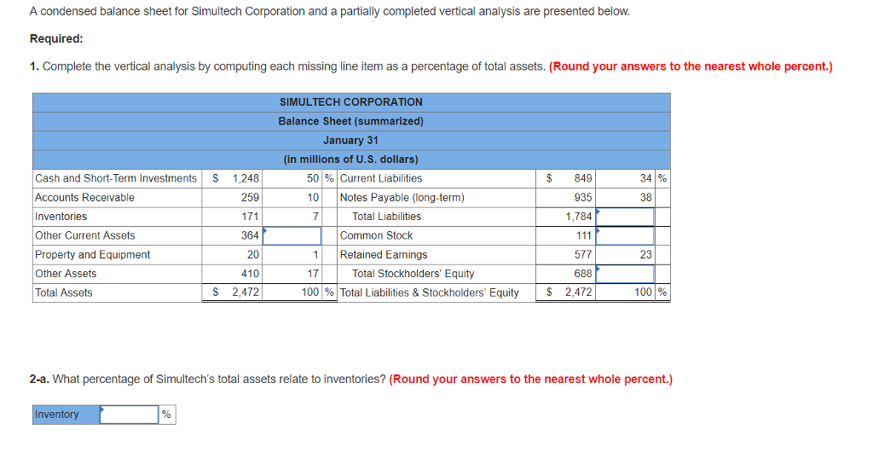Click the 38 notes payable percentage
The image size is (873, 458).
click(x=646, y=197)
